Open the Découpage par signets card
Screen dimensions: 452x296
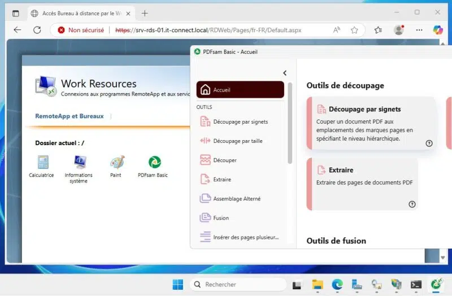371,123
